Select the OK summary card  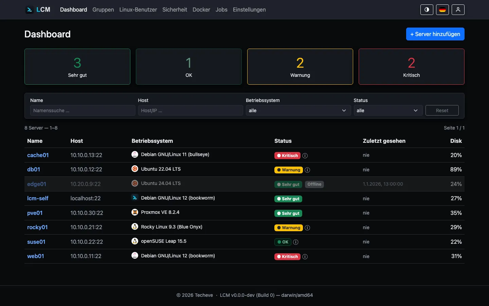189,67
